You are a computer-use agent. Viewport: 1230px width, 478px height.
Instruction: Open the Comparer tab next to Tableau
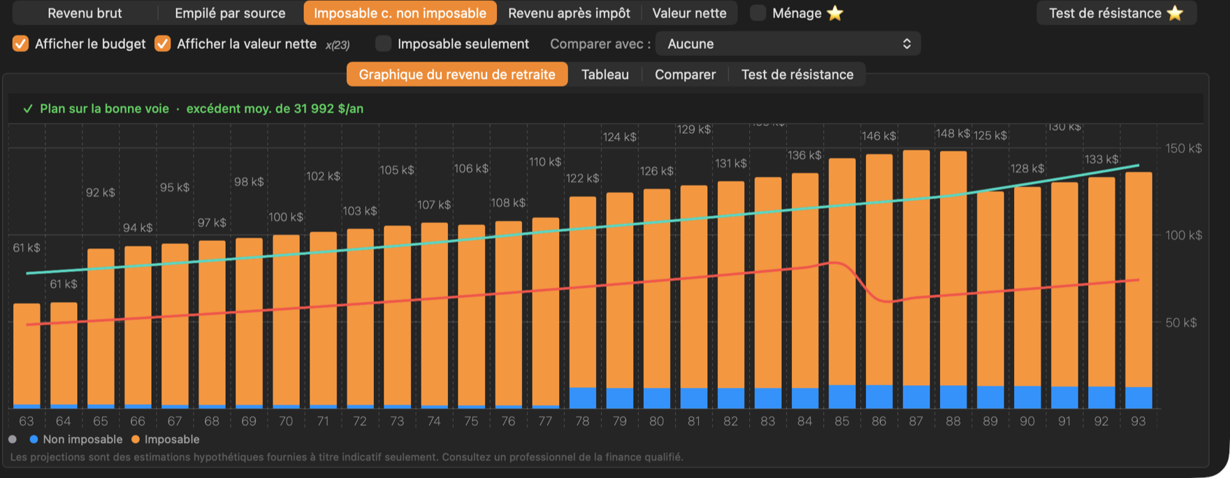(685, 75)
